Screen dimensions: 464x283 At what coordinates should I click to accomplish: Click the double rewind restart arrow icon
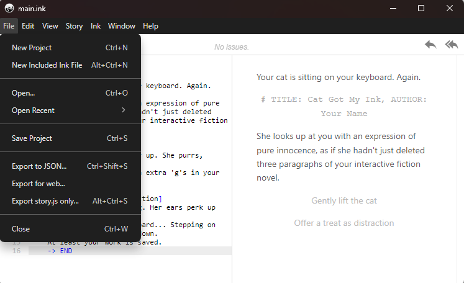[452, 45]
